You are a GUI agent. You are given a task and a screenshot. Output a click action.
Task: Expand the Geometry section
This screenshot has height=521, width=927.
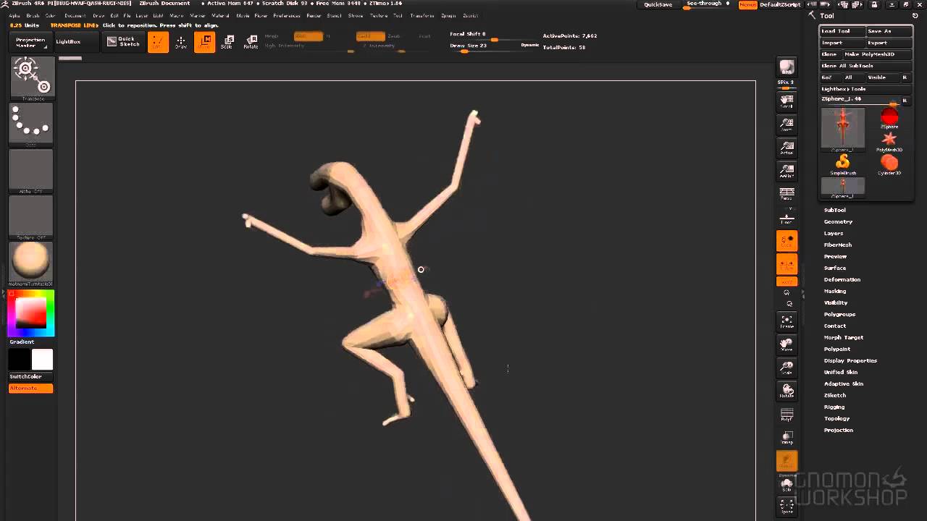[x=838, y=221]
